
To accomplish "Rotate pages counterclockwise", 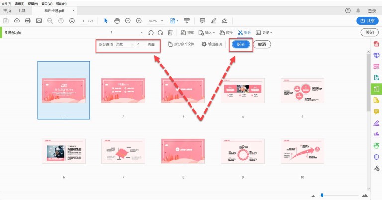I will [x=151, y=33].
